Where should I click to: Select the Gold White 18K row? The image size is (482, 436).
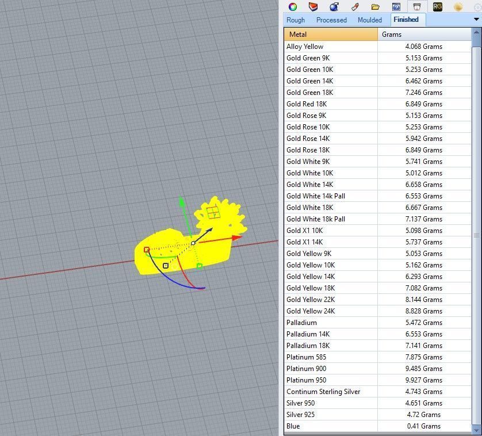(377, 208)
